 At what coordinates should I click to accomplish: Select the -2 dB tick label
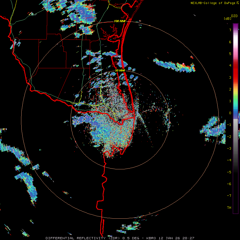tap(229, 137)
